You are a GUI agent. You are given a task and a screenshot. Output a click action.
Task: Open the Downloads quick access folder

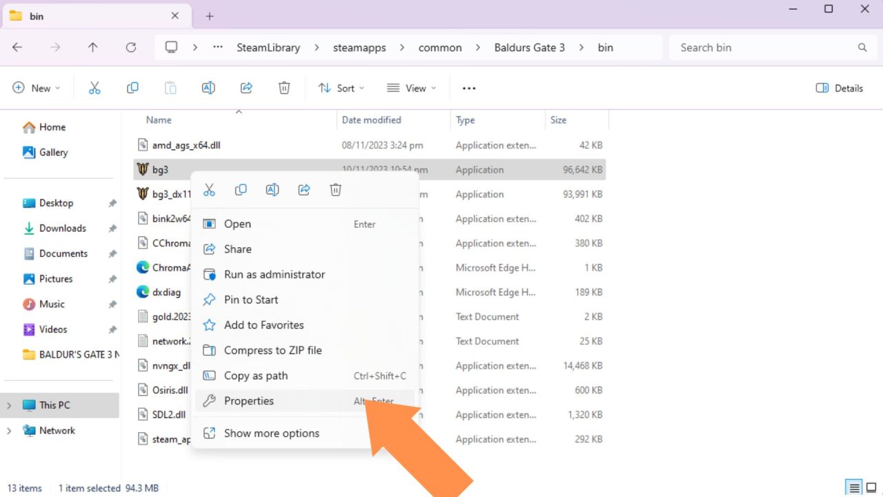[61, 228]
